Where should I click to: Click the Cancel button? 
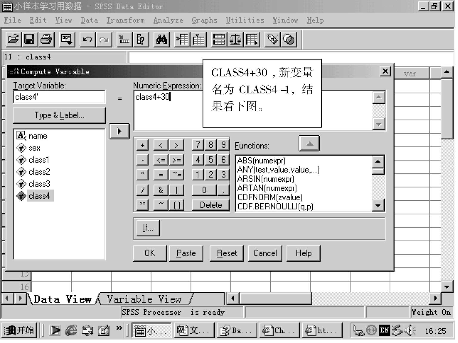click(x=265, y=253)
